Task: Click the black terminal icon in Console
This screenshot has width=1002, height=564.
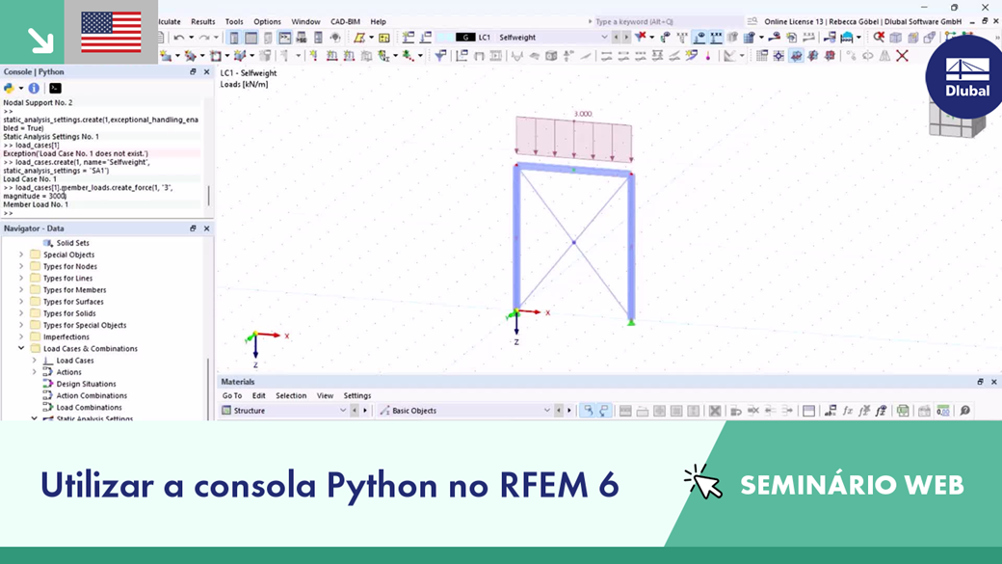Action: click(x=55, y=89)
